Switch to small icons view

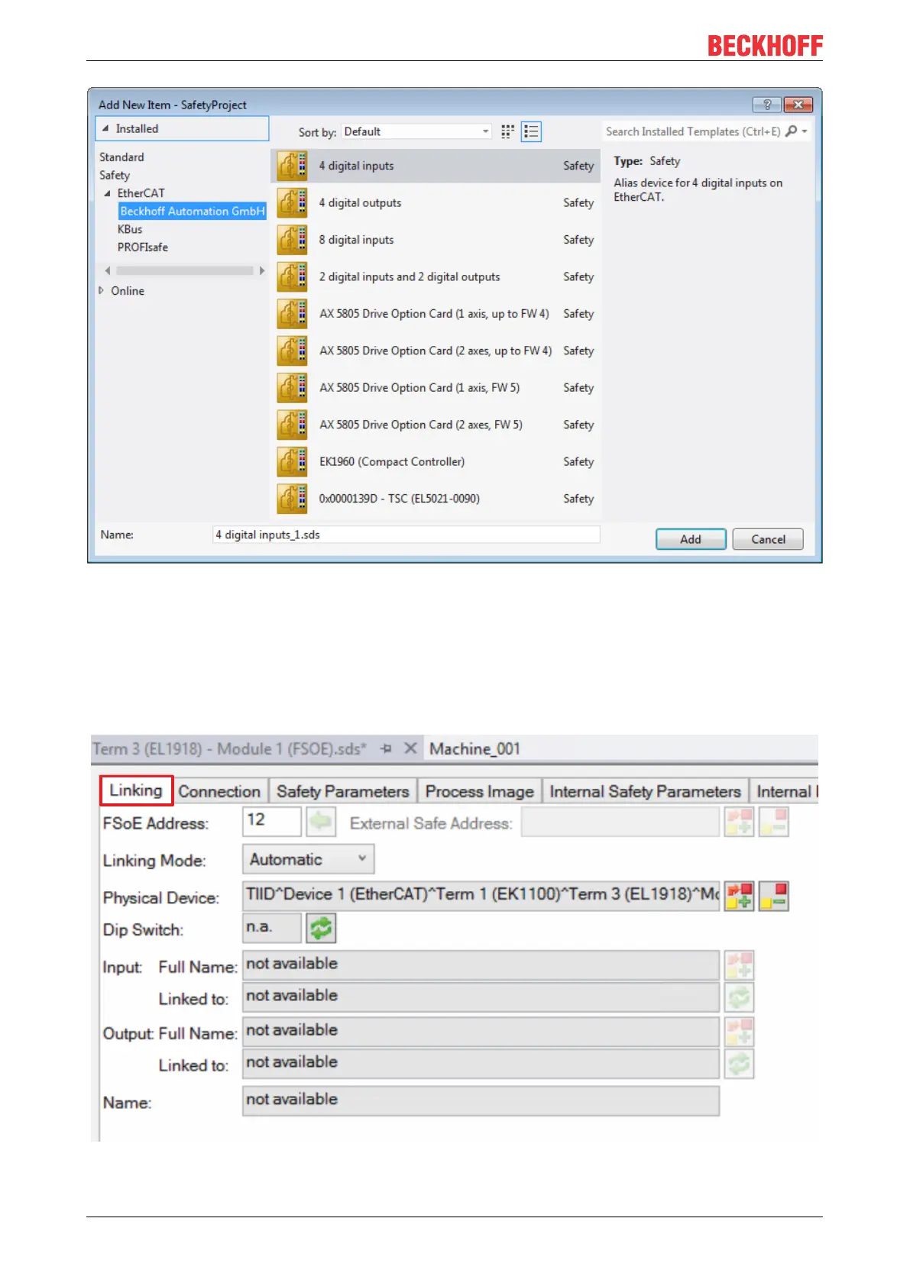[507, 132]
